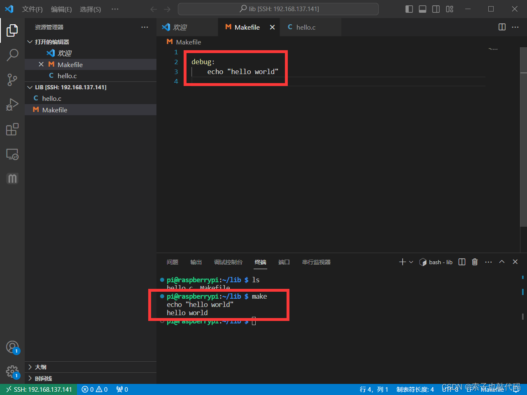Go forward with the right arrow
Screen dimensions: 527x395
pos(167,9)
